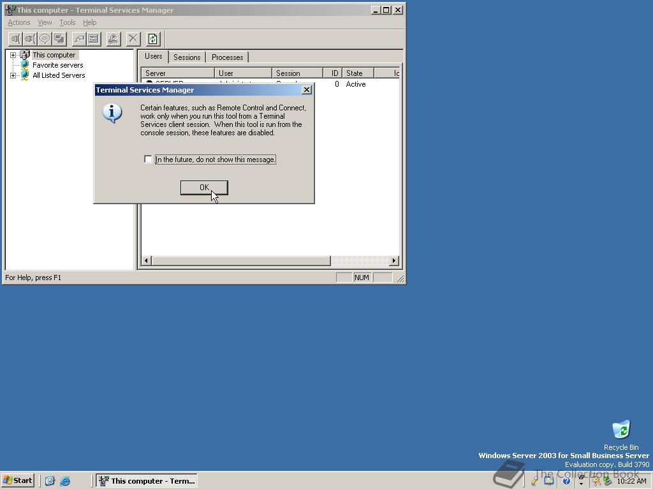Screen dimensions: 653x490
Task: Check 'In the future, do not show this message'
Action: coord(148,159)
